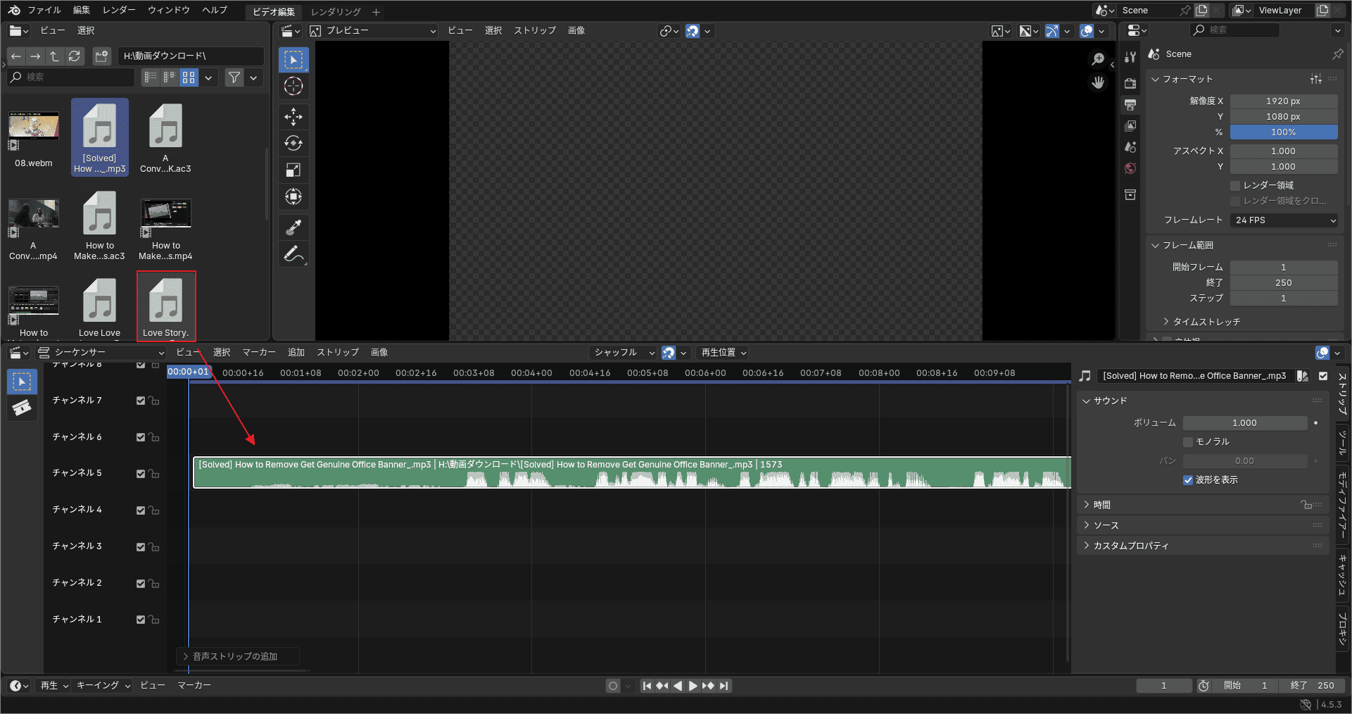Switch to the レンダリング workspace tab
Image resolution: width=1352 pixels, height=714 pixels.
point(336,12)
